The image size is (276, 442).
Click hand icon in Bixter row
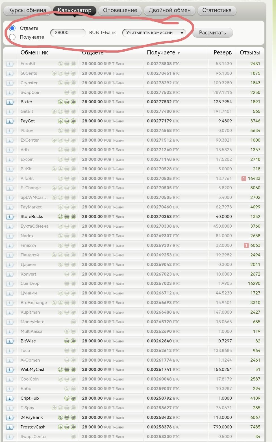pyautogui.click(x=73, y=102)
